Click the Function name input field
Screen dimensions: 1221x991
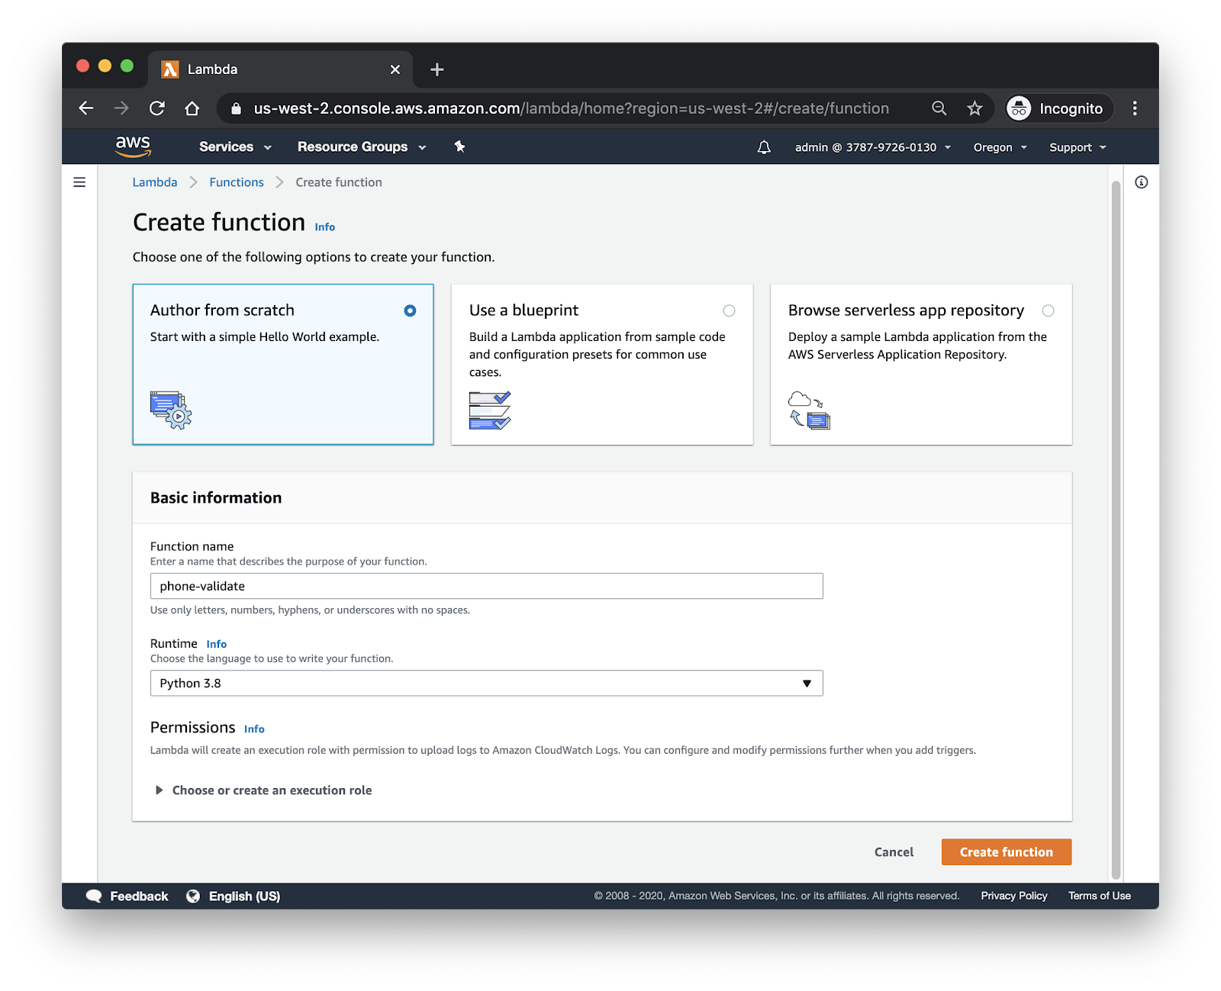(x=487, y=586)
